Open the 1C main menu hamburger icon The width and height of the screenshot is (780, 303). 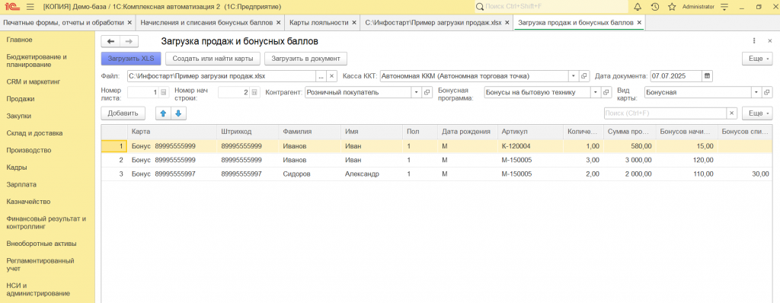pyautogui.click(x=30, y=7)
